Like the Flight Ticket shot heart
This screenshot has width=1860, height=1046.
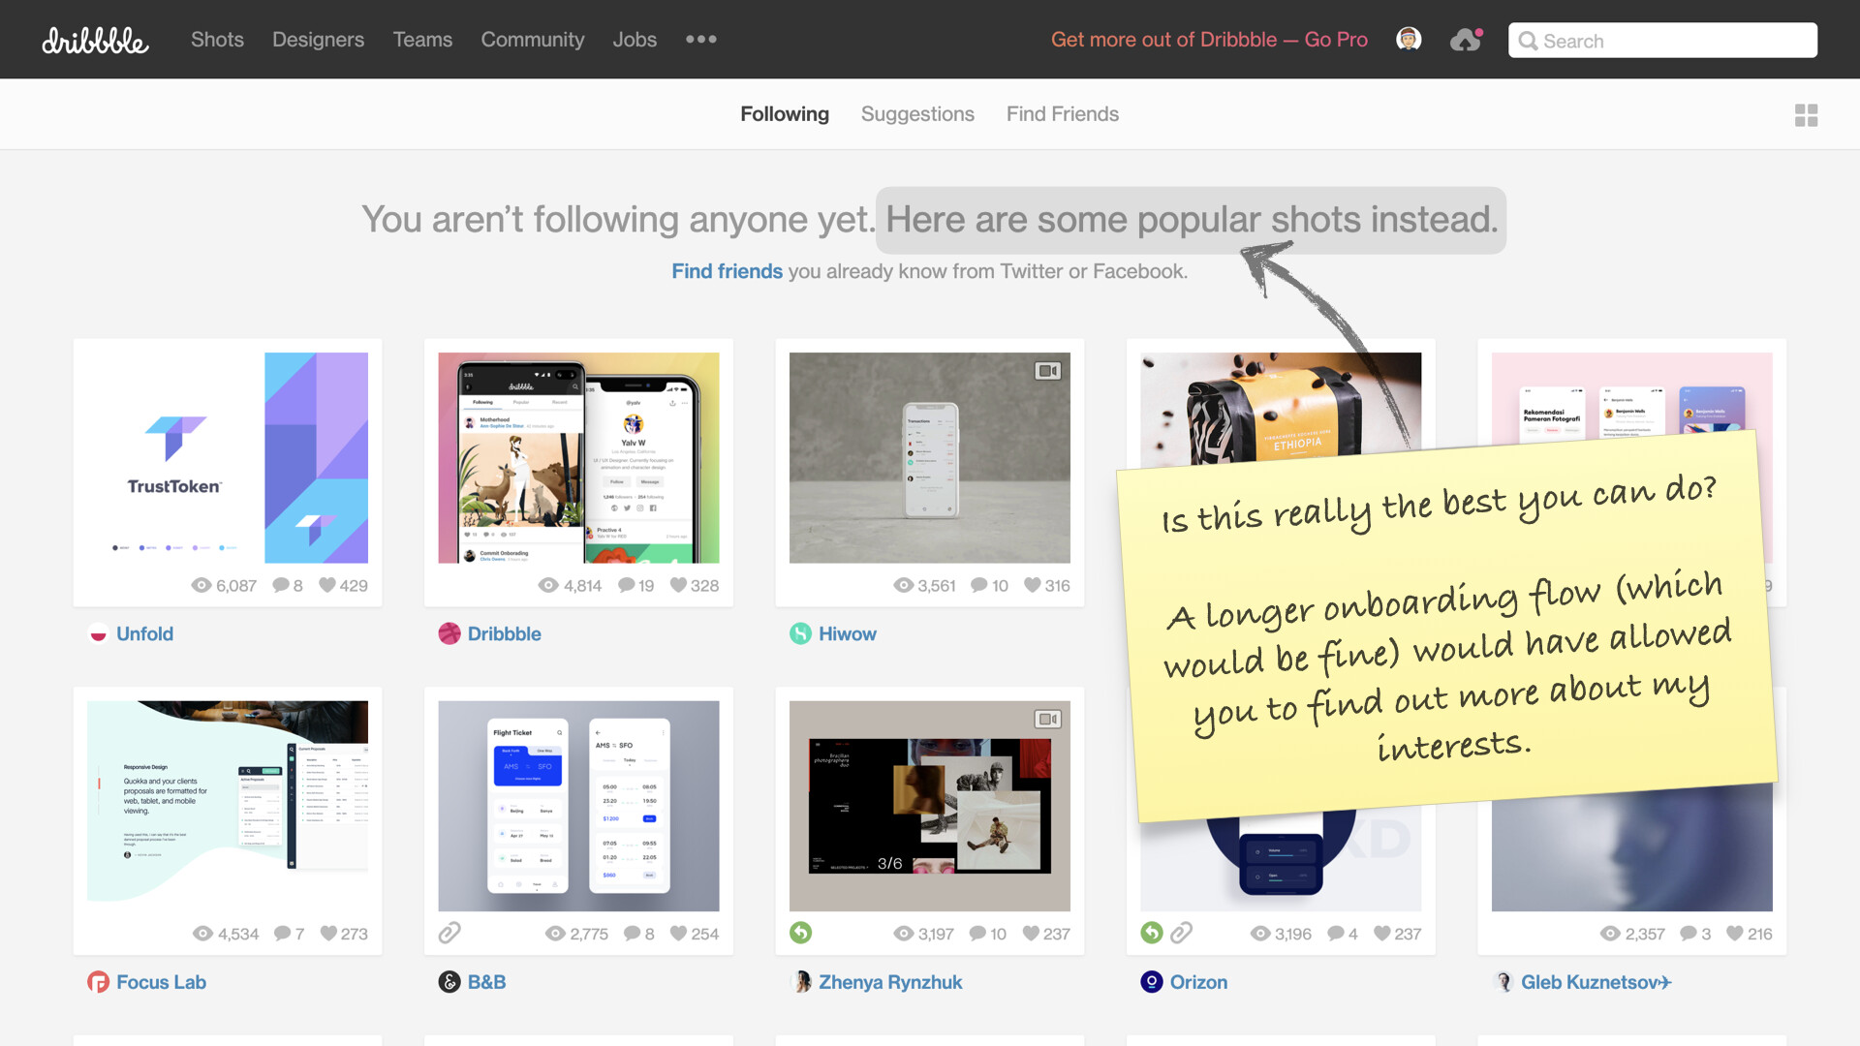click(678, 934)
